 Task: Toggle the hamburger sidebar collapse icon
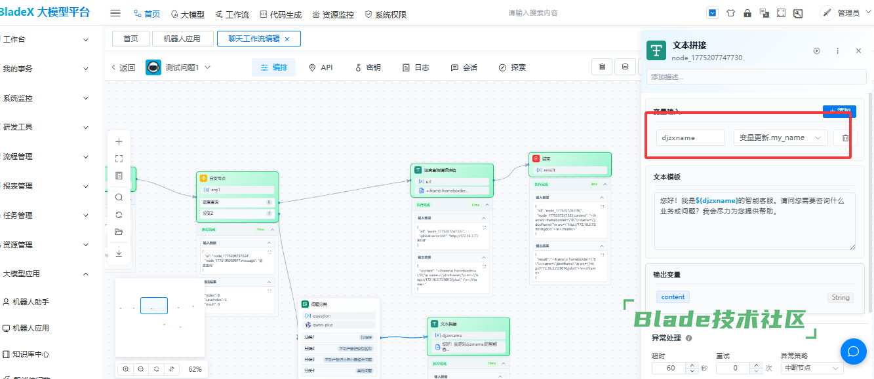coord(115,13)
